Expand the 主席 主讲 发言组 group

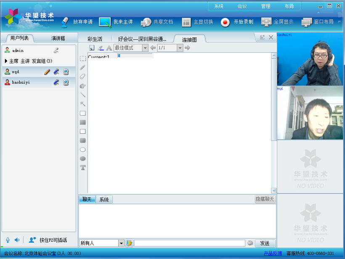[x=6, y=61]
